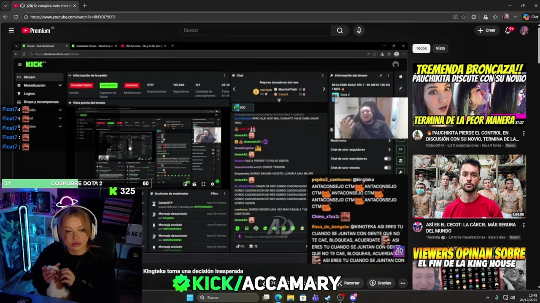Show hidden system tray icons chevron

488,298
